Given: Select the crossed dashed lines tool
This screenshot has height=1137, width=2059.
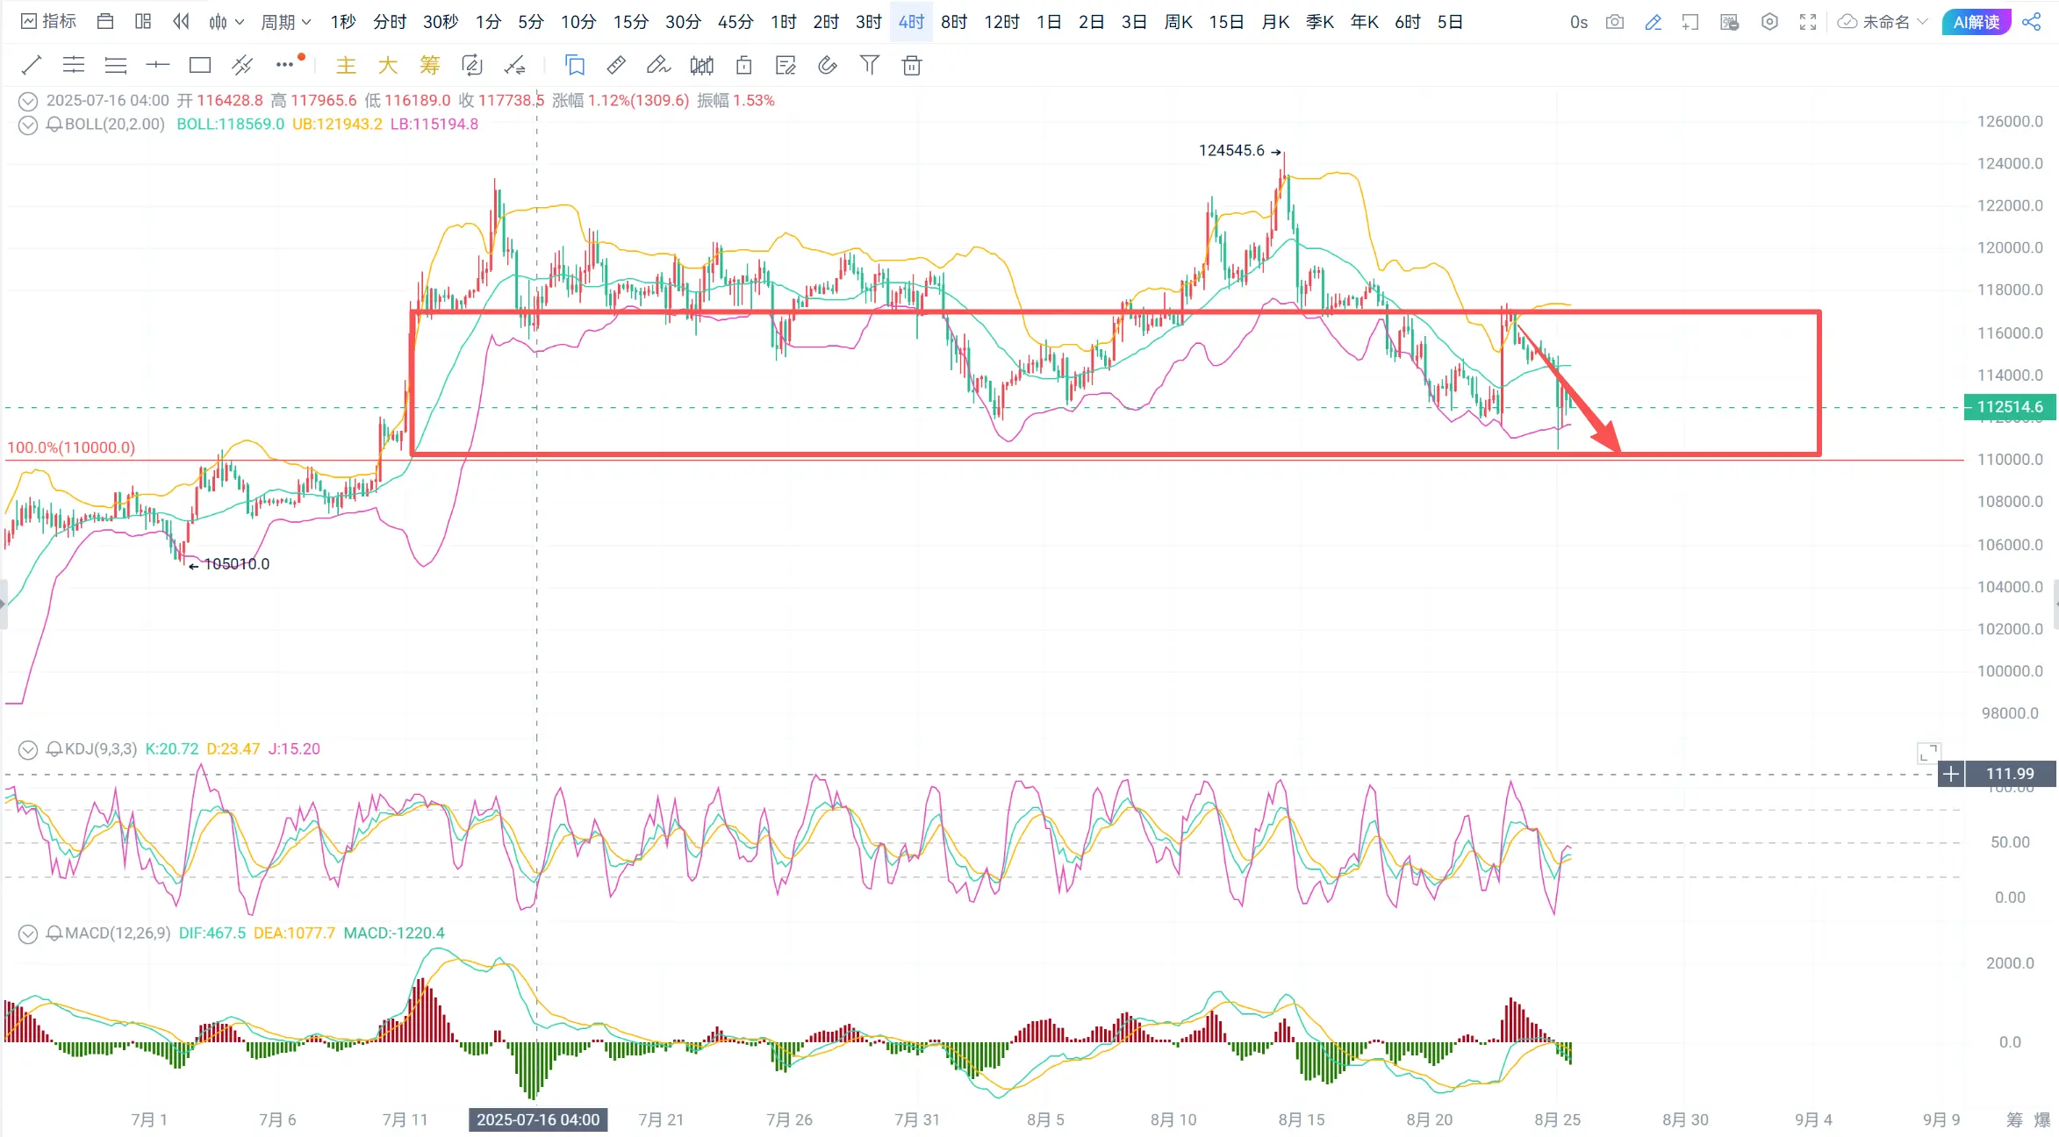Looking at the screenshot, I should 242,65.
